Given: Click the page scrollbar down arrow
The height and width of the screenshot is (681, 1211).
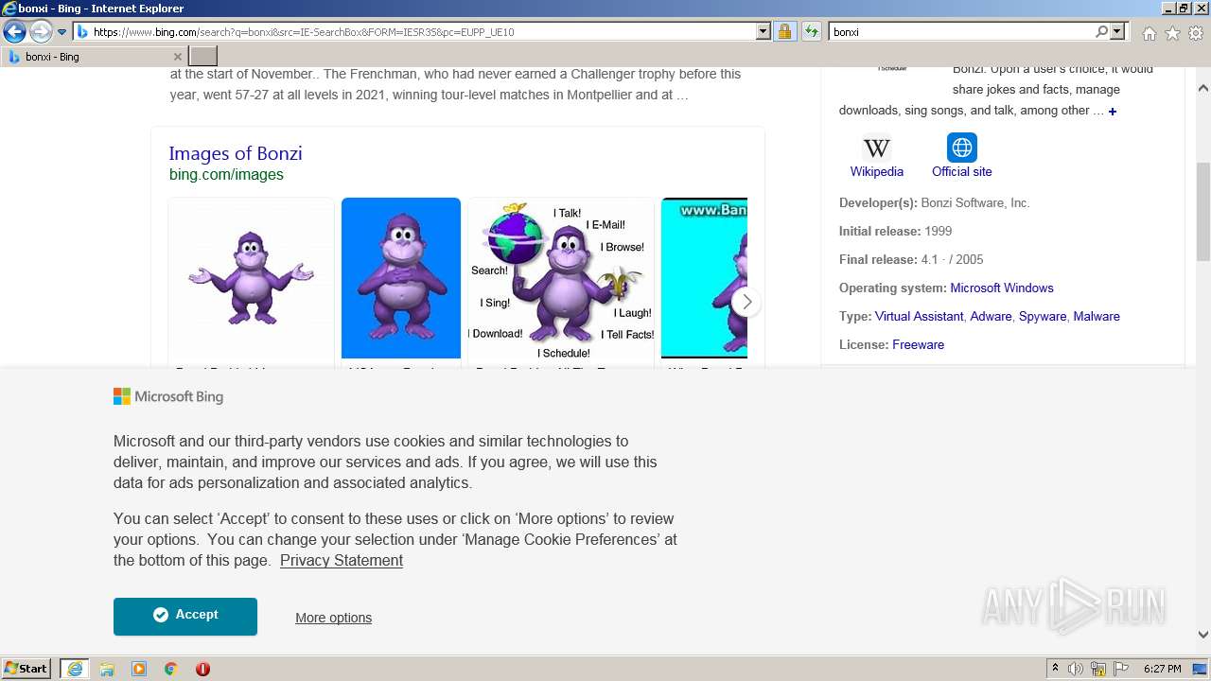Looking at the screenshot, I should click(x=1203, y=635).
